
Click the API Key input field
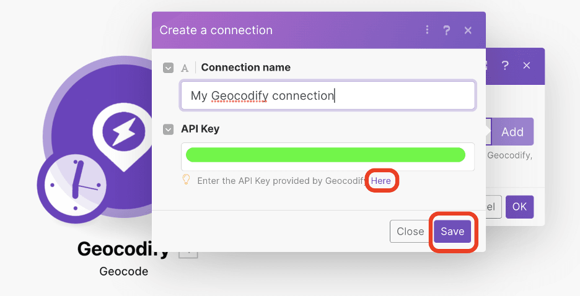click(327, 156)
